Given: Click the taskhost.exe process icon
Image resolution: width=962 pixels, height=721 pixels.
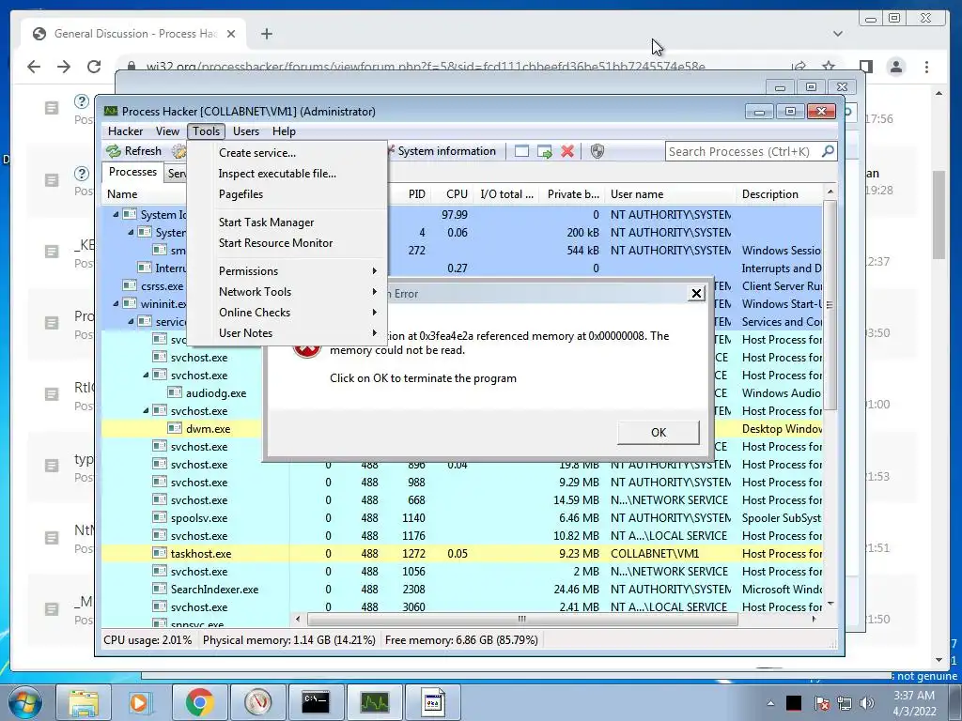Looking at the screenshot, I should tap(160, 554).
